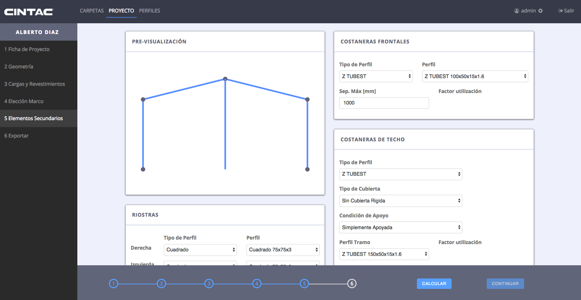Open 1 Ficha de Proyecto in sidebar
581x300 pixels.
click(x=39, y=49)
